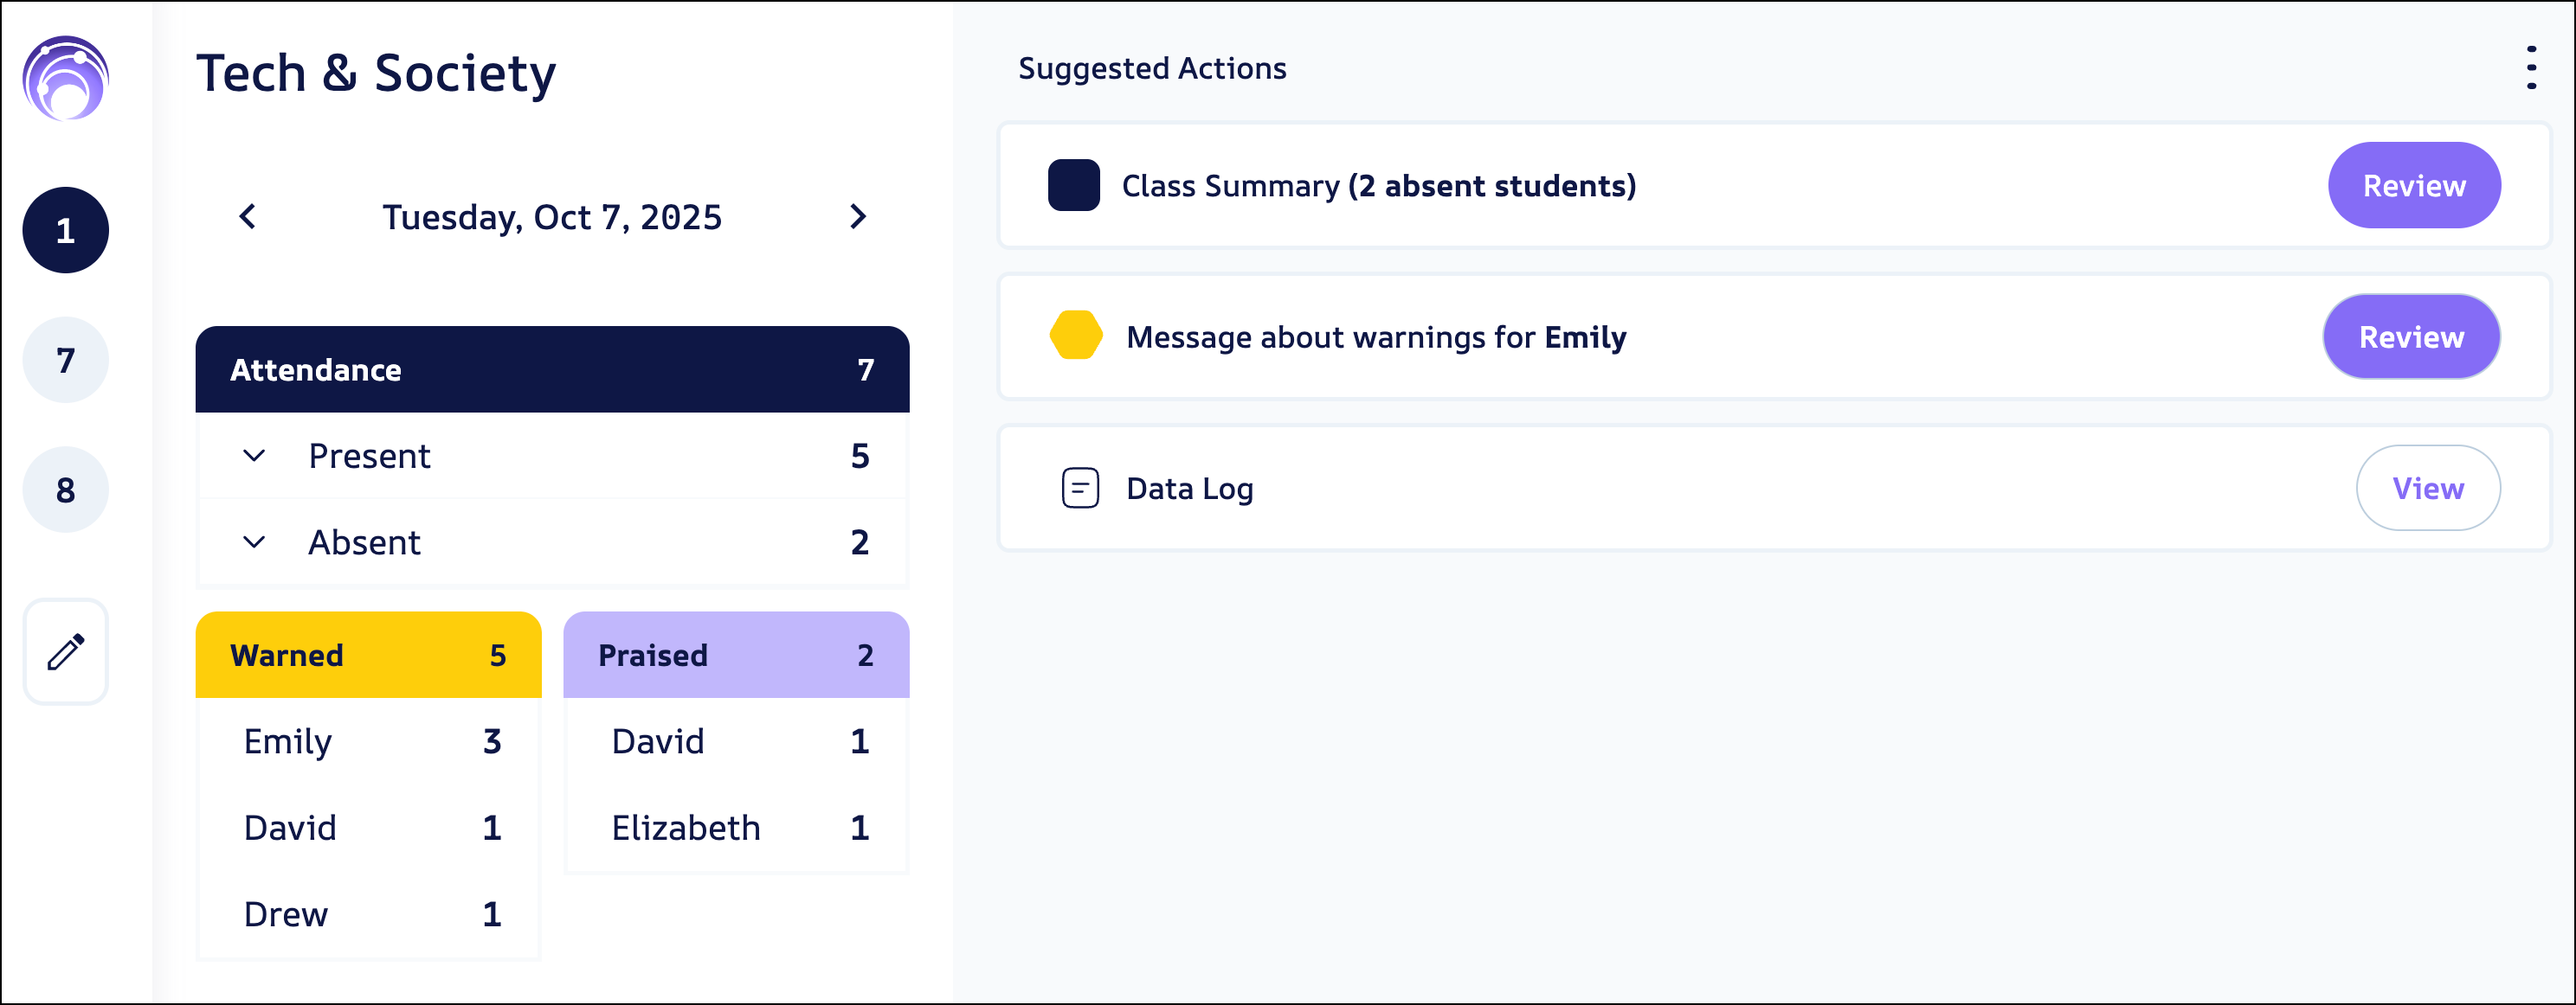The width and height of the screenshot is (2576, 1005).
Task: Select class period 1 in sidebar
Action: point(66,231)
